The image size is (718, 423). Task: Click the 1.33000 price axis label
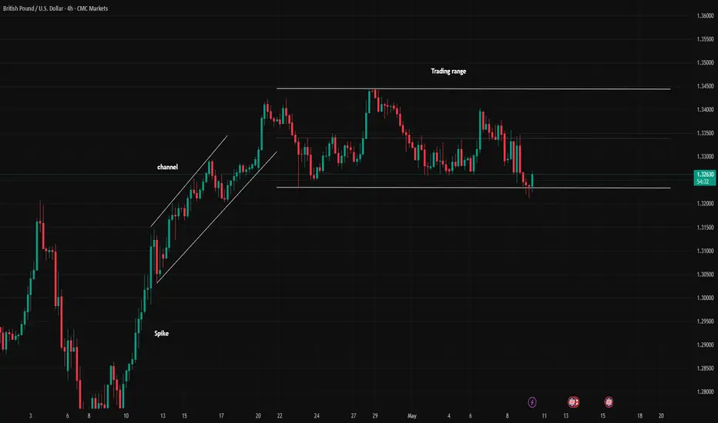(x=705, y=156)
